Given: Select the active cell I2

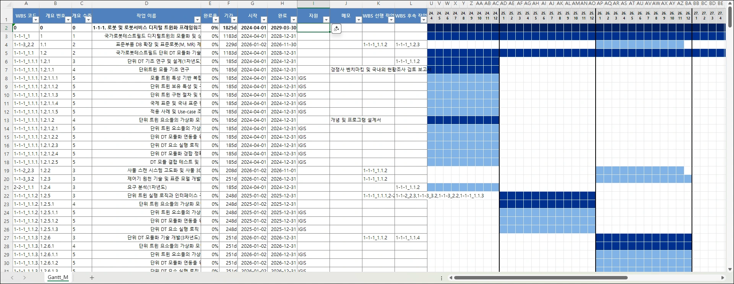Looking at the screenshot, I should pos(313,28).
